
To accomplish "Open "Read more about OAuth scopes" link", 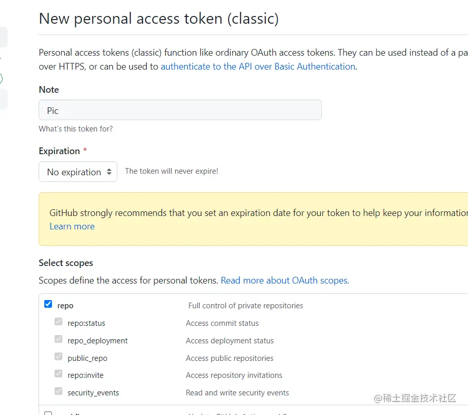I will [285, 280].
